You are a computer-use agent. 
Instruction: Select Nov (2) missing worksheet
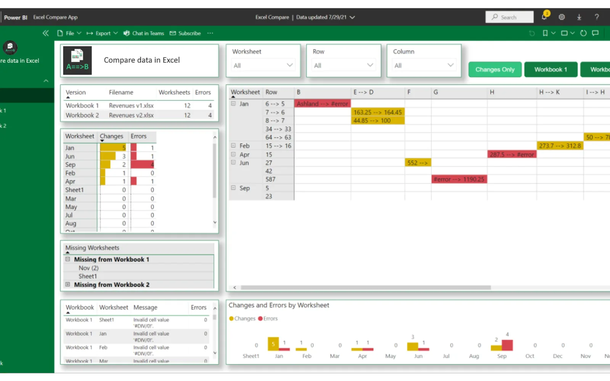coord(88,268)
